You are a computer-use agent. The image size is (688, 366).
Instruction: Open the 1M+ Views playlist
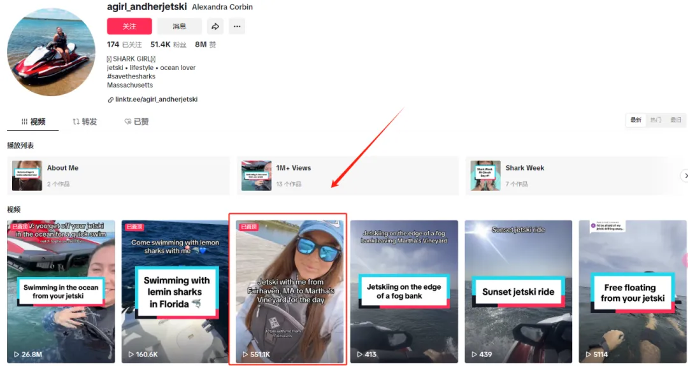tap(348, 175)
